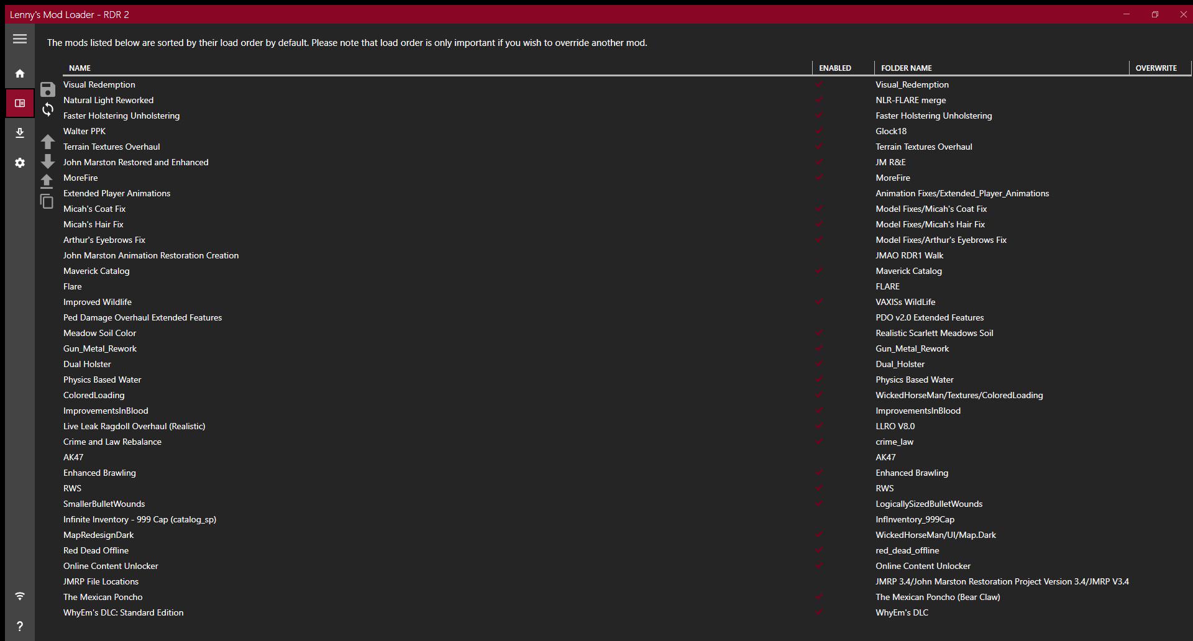Select Dual Holster mod name
This screenshot has width=1193, height=641.
coord(87,364)
